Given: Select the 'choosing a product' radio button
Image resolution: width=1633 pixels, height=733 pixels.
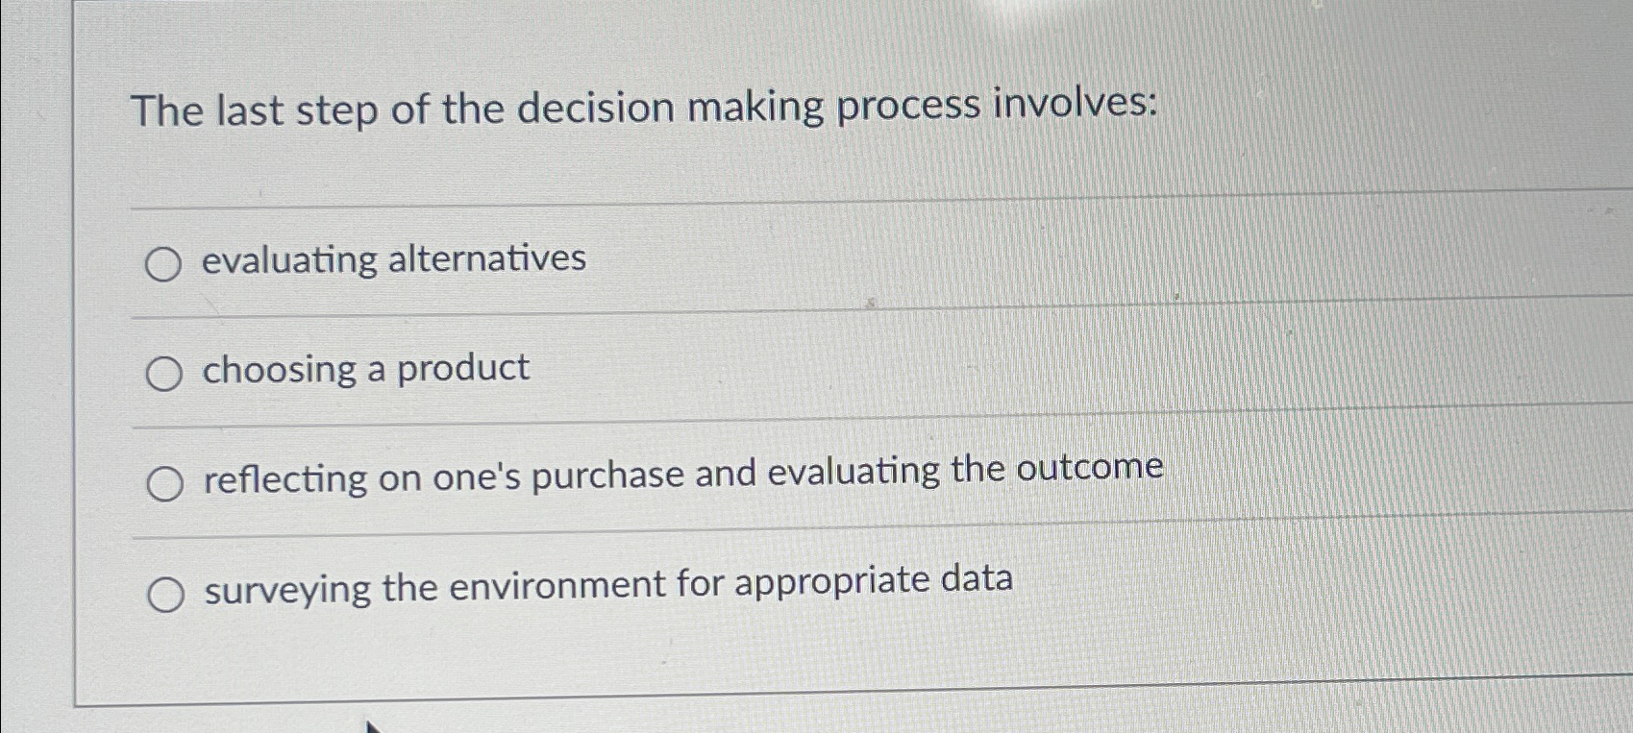Looking at the screenshot, I should [164, 373].
